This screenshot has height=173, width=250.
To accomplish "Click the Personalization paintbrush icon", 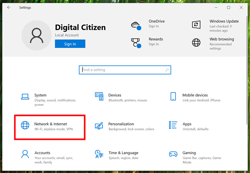I will pos(99,126).
